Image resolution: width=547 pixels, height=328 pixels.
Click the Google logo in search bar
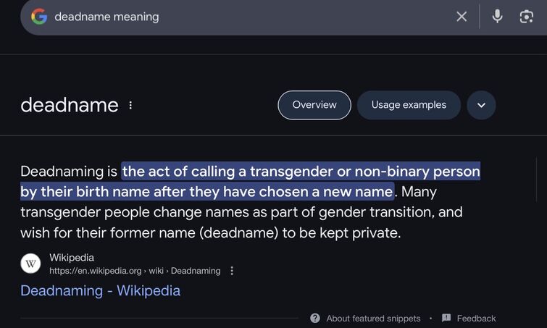tap(39, 17)
